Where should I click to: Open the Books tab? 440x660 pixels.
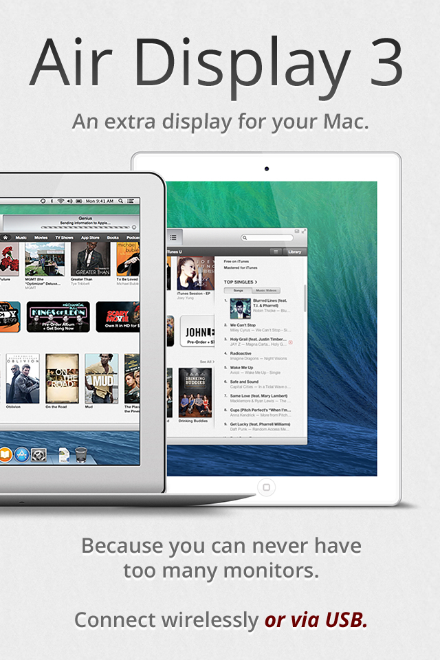pyautogui.click(x=113, y=237)
